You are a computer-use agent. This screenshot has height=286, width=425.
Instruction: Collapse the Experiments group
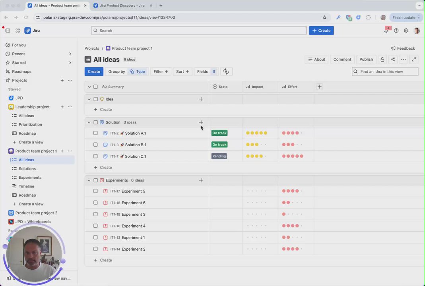click(89, 180)
